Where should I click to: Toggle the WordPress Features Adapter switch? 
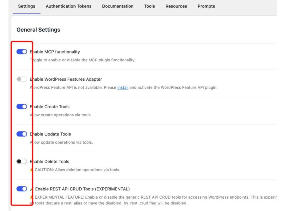(22, 79)
